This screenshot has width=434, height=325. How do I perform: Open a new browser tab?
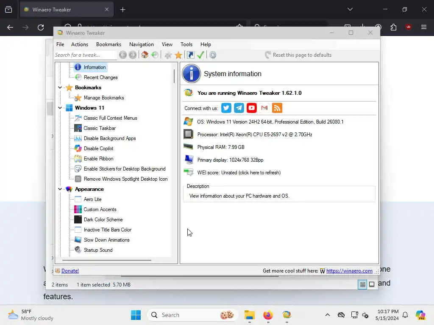click(x=122, y=10)
